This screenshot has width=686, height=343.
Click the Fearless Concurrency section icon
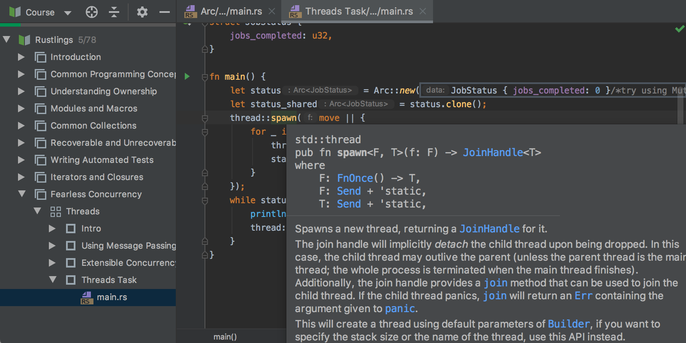pos(40,194)
